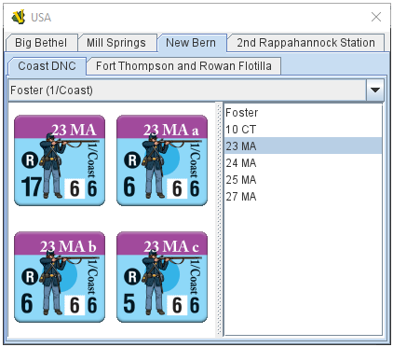Open the 2nd Rappahannock Station tab
The image size is (393, 347).
[x=306, y=43]
